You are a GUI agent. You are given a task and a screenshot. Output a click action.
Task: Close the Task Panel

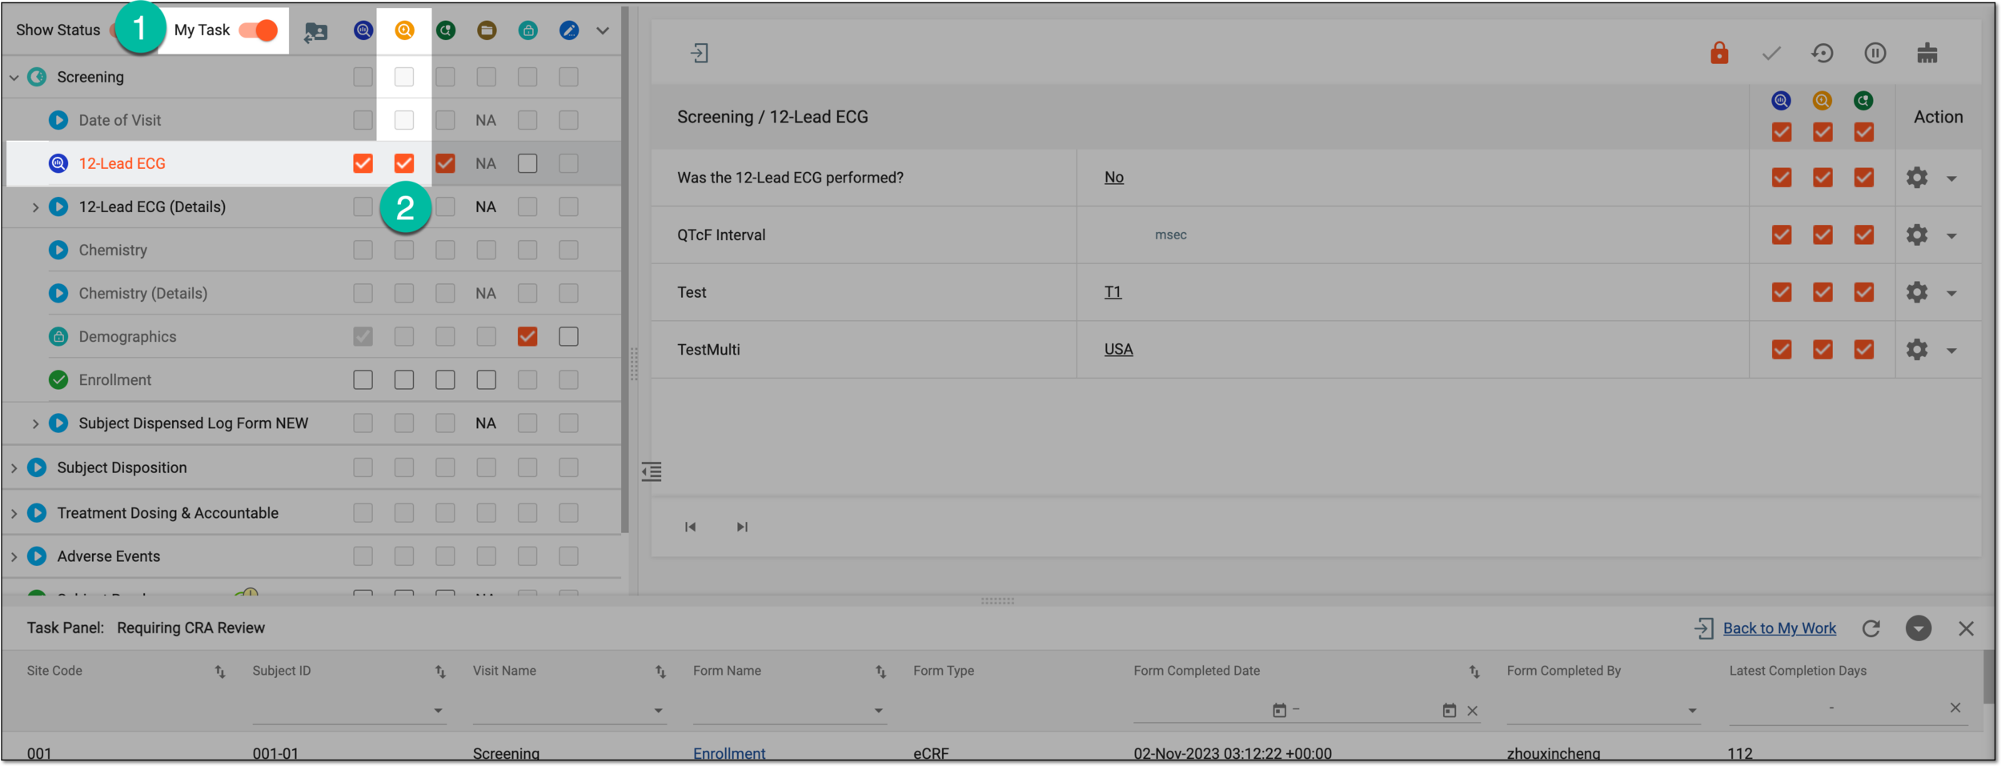click(x=1967, y=629)
